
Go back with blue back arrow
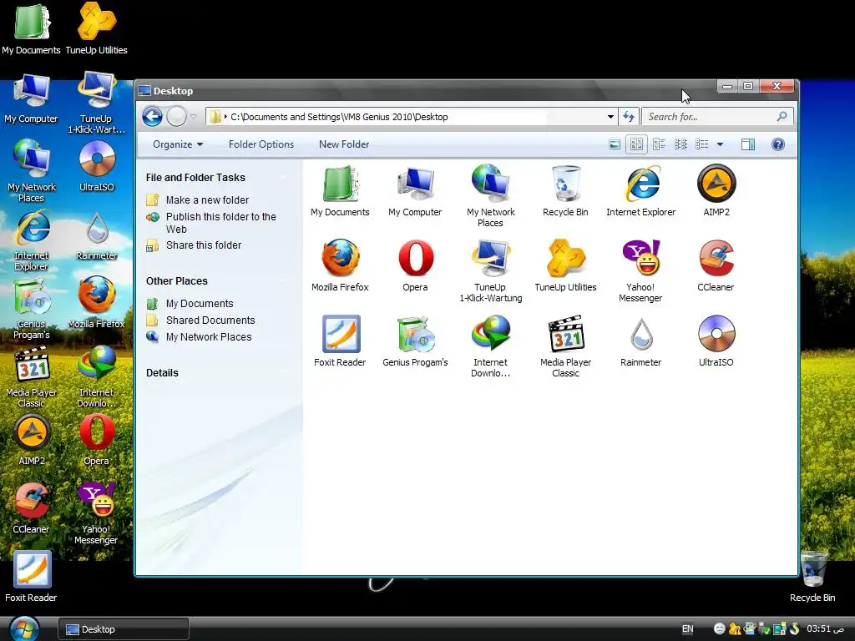click(x=152, y=117)
